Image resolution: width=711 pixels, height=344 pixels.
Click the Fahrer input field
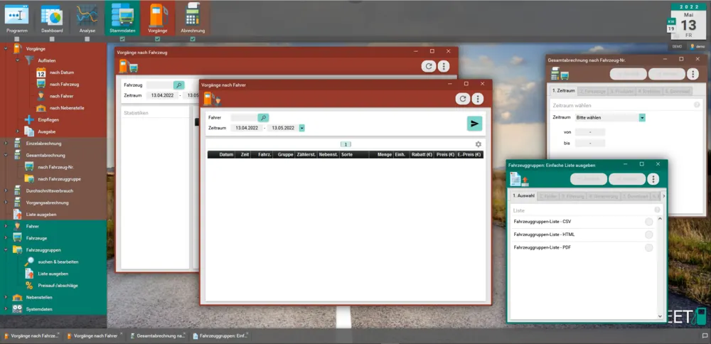[243, 117]
